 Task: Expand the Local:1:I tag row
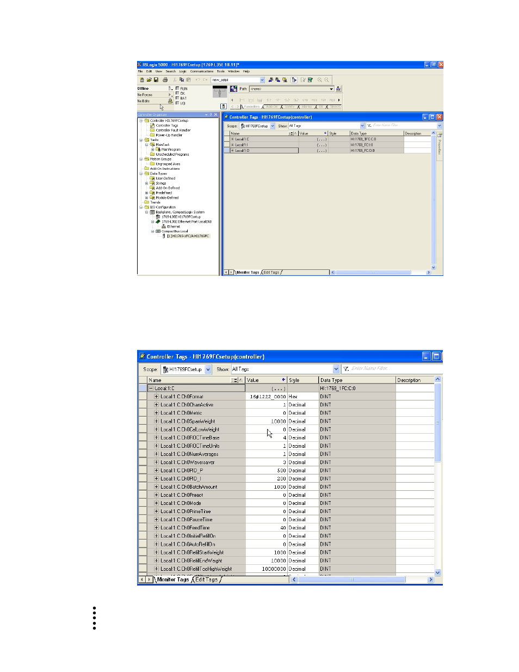[232, 145]
